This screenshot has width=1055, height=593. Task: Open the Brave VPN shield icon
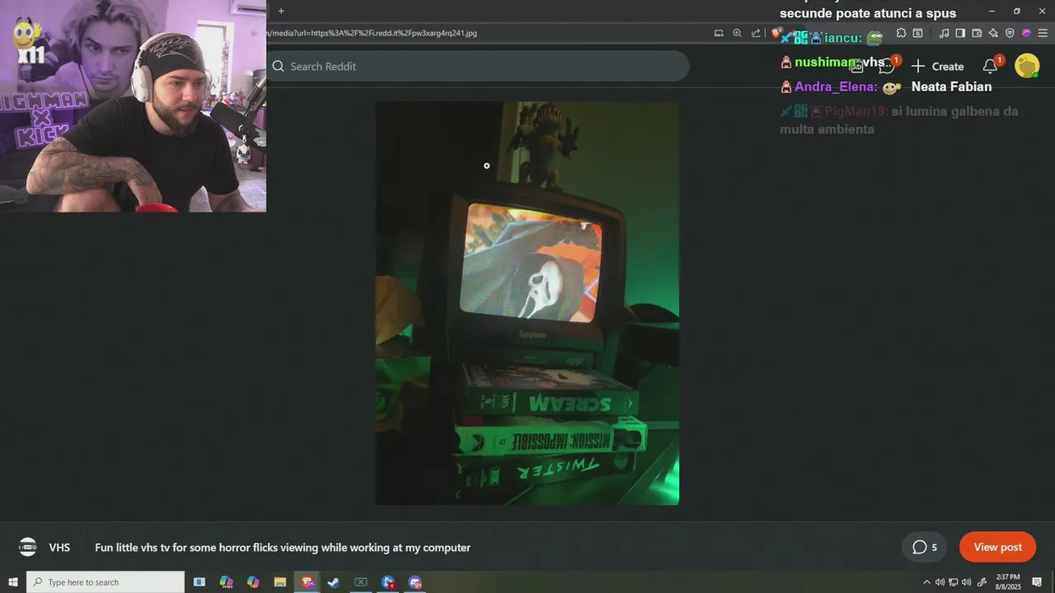(1010, 33)
